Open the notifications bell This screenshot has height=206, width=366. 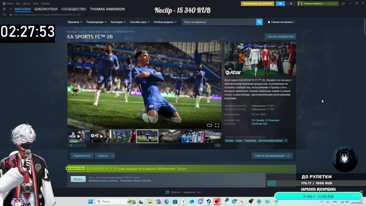click(291, 3)
